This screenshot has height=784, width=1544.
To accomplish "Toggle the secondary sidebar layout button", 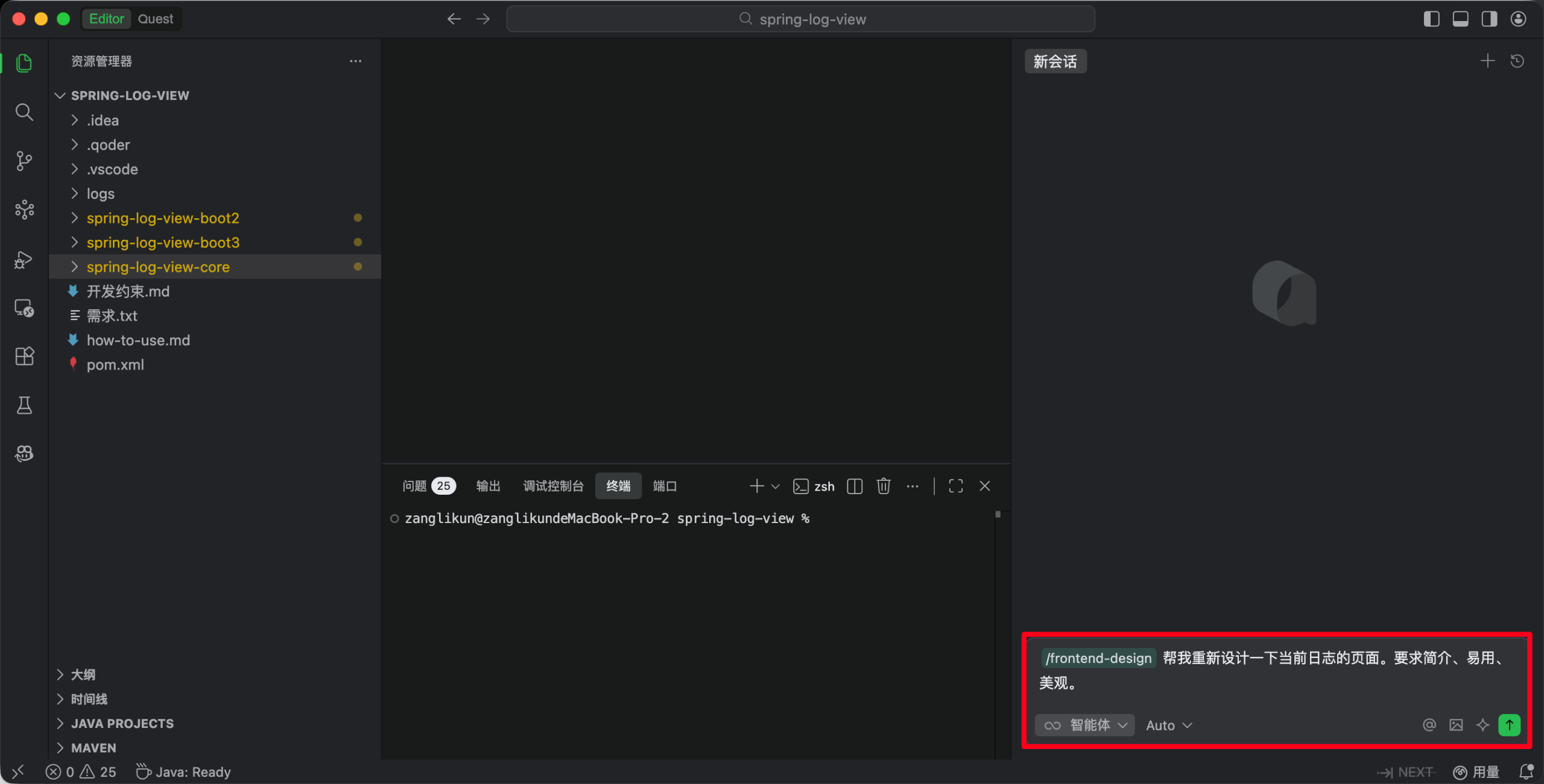I will point(1489,19).
